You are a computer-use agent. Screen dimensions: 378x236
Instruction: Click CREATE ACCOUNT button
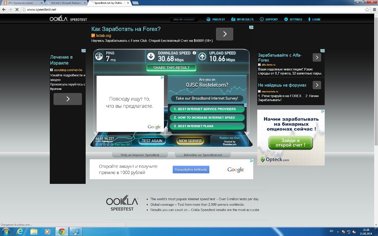click(184, 20)
